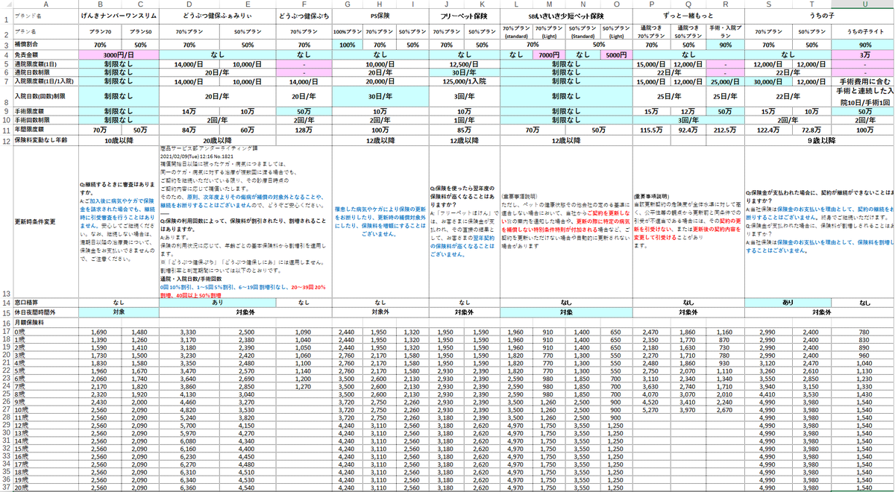Click the '手術費用に含む' cell

coord(864,81)
